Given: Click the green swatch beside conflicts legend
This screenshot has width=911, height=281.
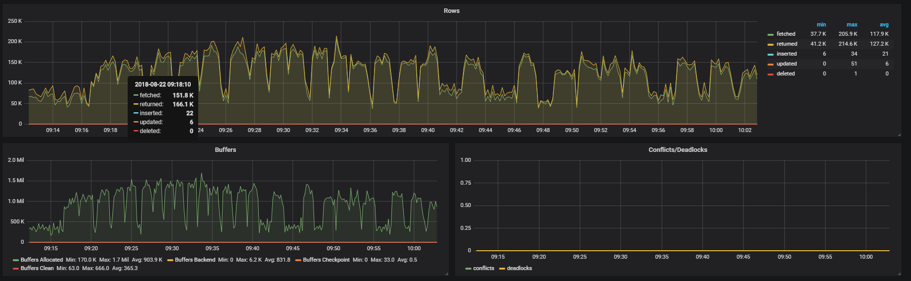Looking at the screenshot, I should 468,269.
